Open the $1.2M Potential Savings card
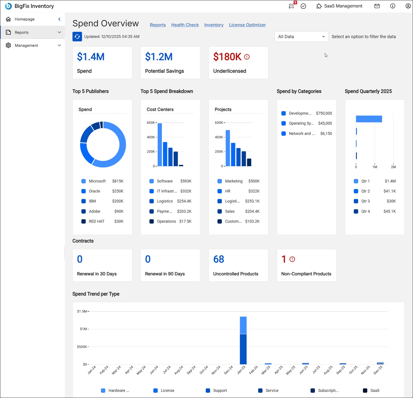The width and height of the screenshot is (413, 398). (x=170, y=63)
